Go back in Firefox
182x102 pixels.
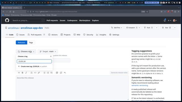(x=3, y=12)
